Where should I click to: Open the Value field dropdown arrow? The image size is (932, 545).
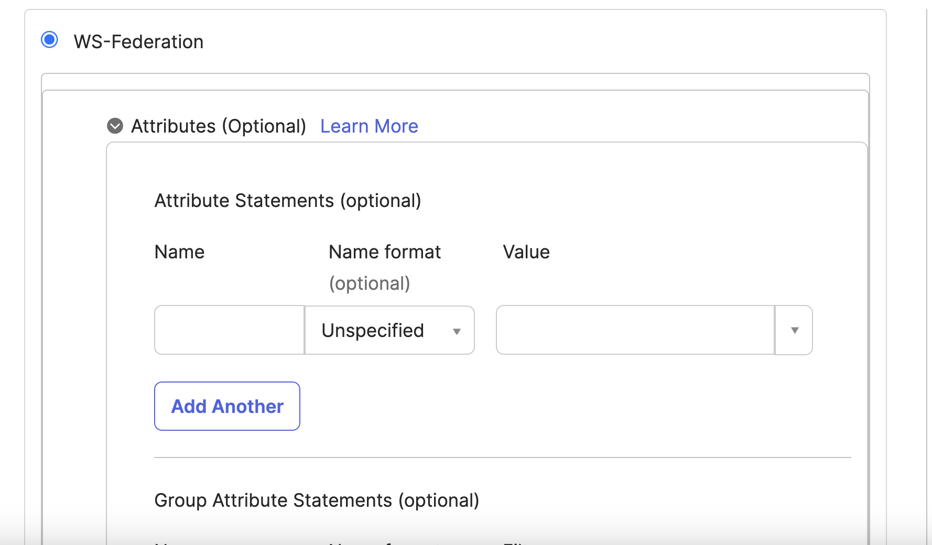point(794,330)
